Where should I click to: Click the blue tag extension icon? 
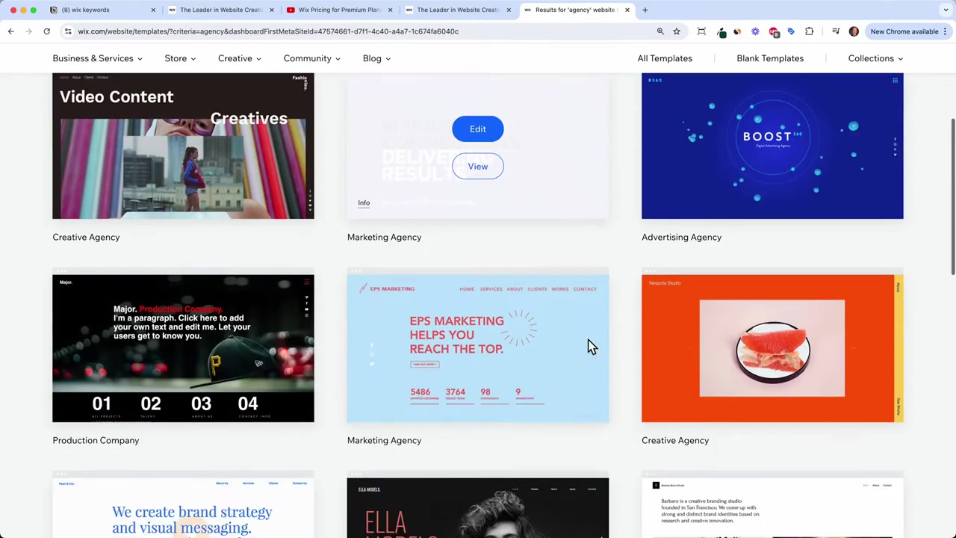pos(791,31)
